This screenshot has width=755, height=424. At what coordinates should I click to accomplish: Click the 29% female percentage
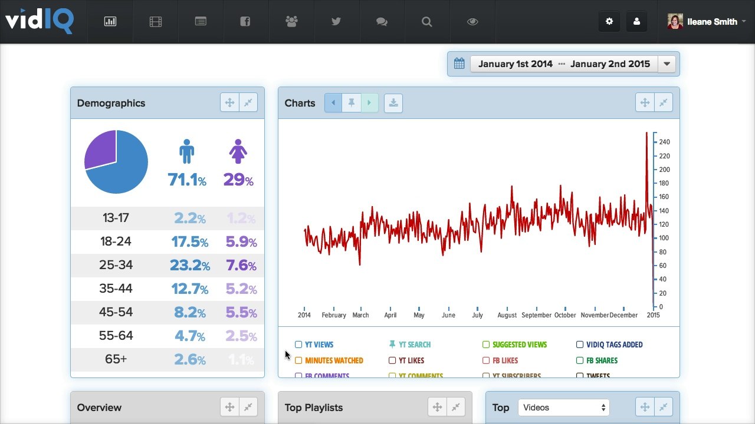(x=238, y=180)
